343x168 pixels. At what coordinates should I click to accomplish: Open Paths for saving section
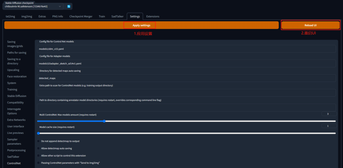point(17,53)
